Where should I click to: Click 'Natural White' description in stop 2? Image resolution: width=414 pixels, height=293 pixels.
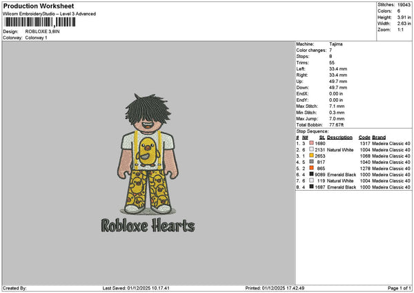[x=340, y=150]
